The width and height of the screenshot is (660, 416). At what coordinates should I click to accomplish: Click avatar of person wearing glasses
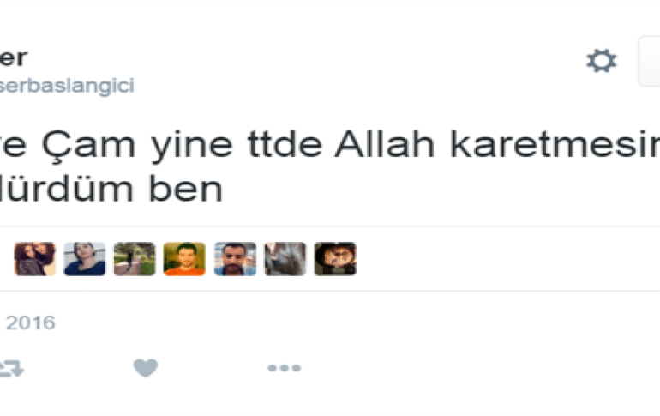pyautogui.click(x=335, y=259)
